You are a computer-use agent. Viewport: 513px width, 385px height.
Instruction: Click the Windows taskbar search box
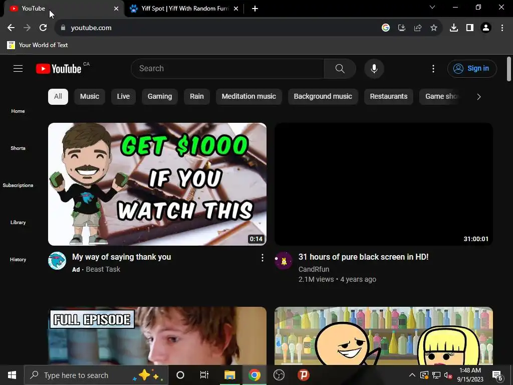[96, 375]
